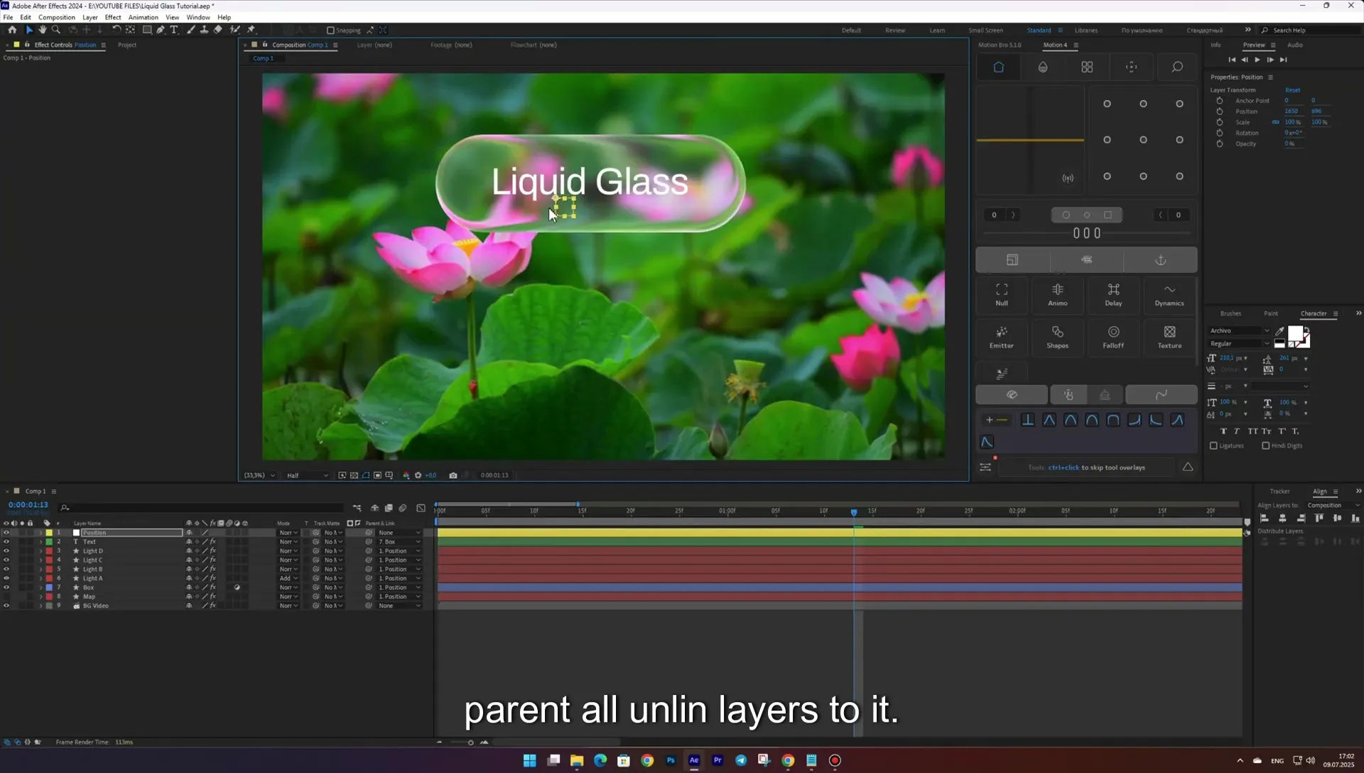The height and width of the screenshot is (773, 1364).
Task: Switch to the Small Screen workspace
Action: point(985,31)
